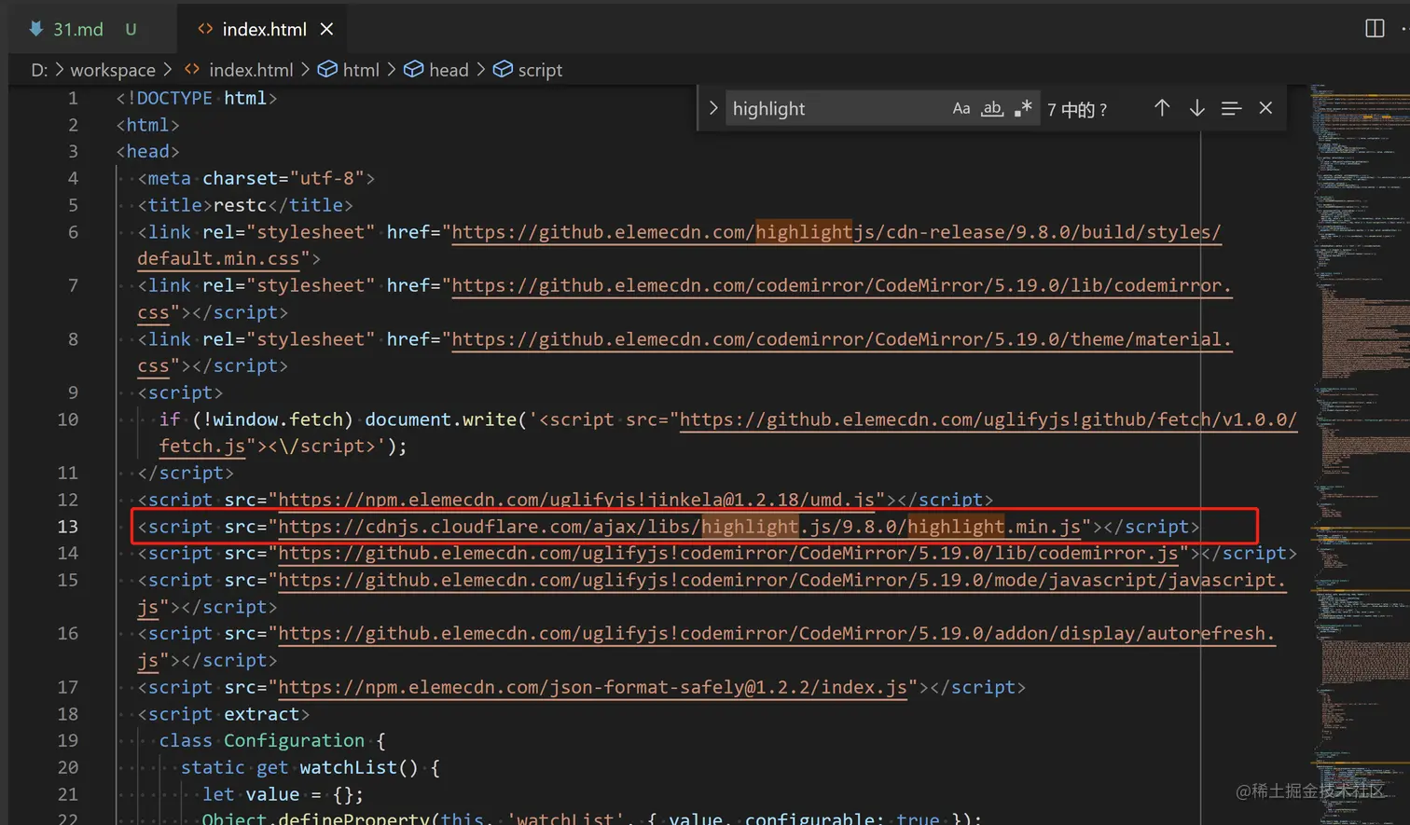Click 'let value = {};' line
This screenshot has height=825, width=1410.
point(283,794)
